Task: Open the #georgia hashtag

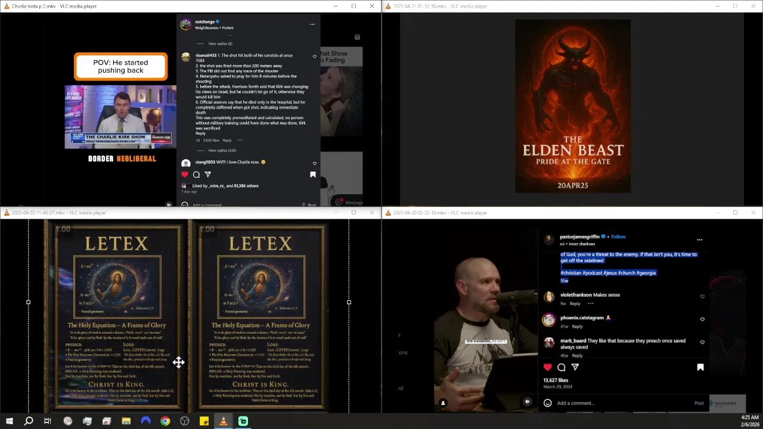Action: [646, 273]
